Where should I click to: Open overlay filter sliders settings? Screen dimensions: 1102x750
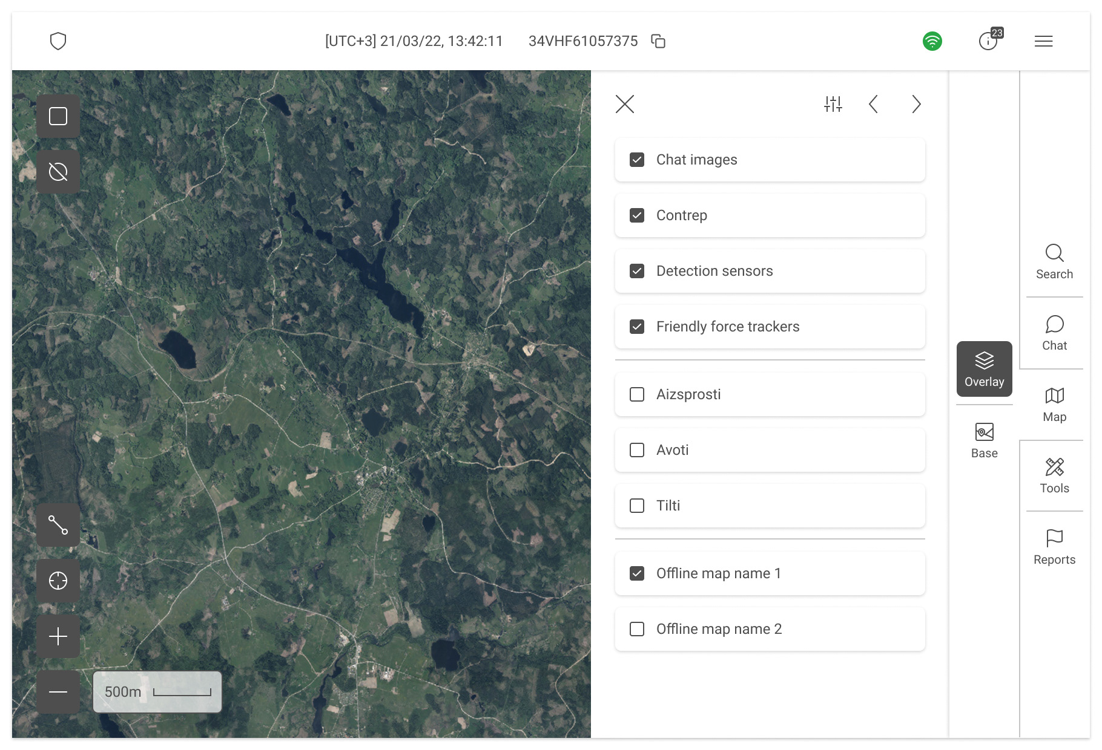pos(833,104)
